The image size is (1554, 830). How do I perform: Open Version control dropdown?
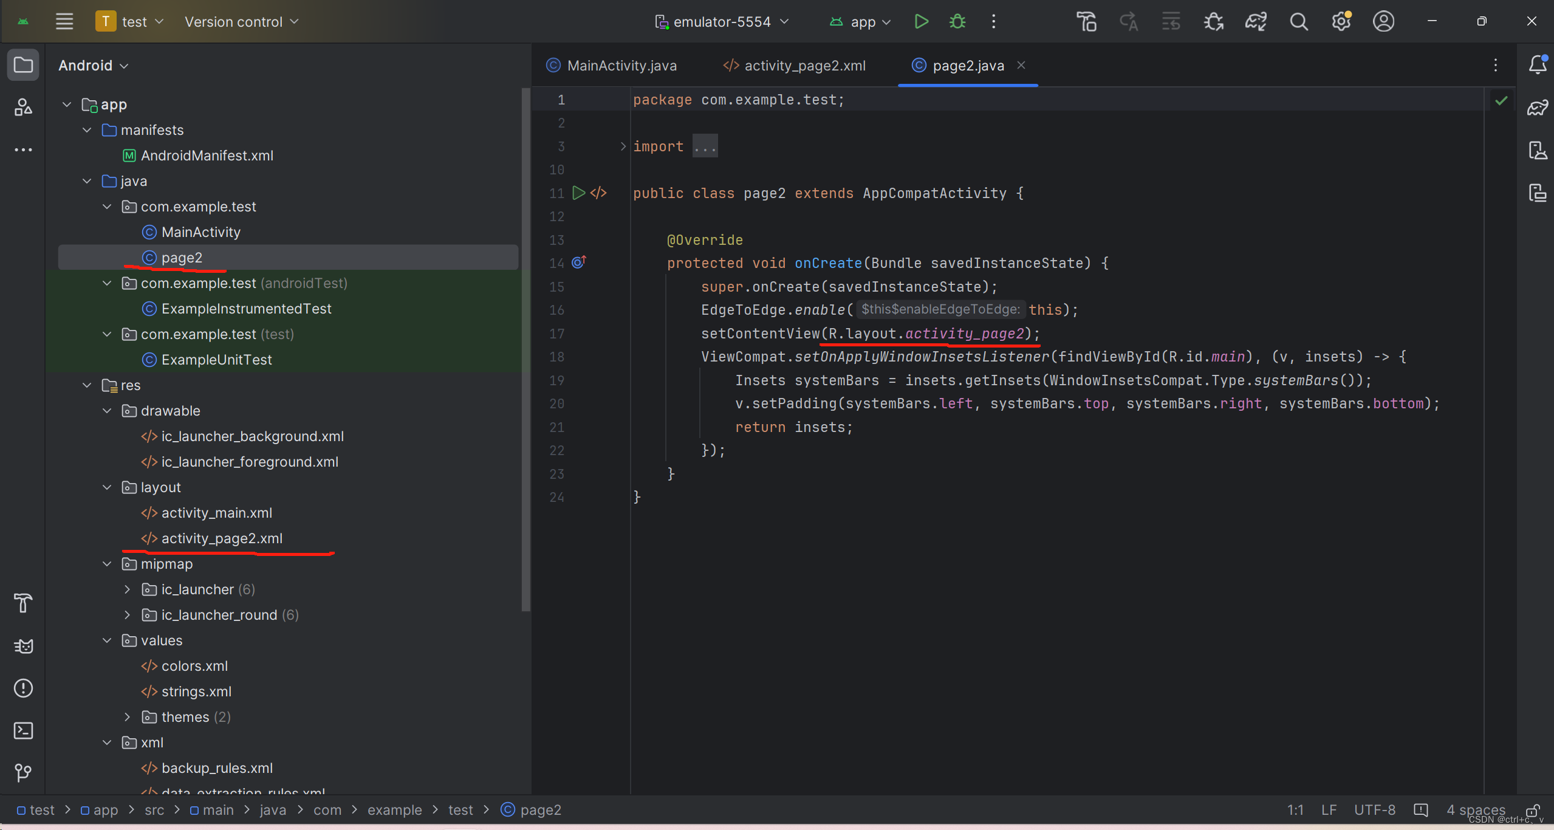click(241, 22)
